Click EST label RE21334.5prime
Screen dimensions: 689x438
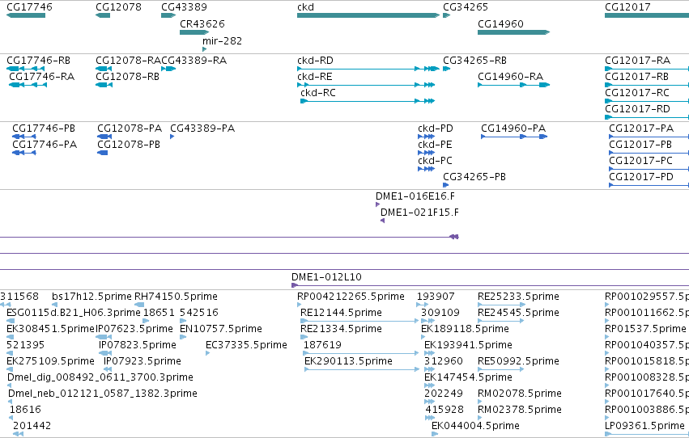341,329
